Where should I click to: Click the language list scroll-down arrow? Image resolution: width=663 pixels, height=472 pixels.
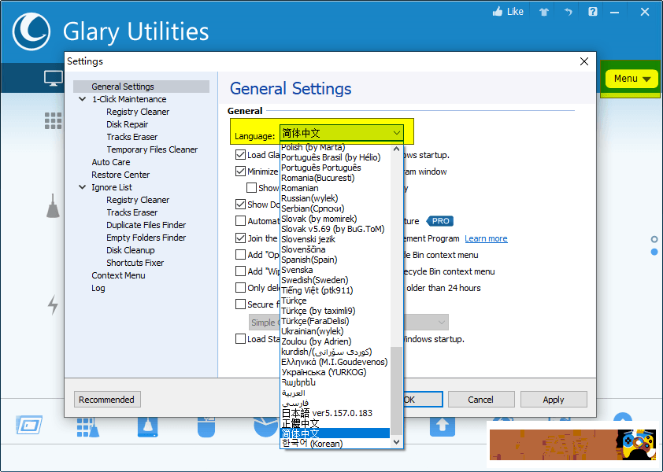tap(396, 442)
